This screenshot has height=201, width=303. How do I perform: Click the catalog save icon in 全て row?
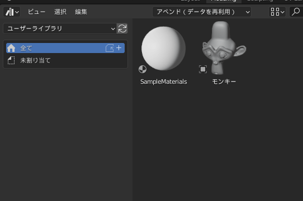click(x=110, y=48)
